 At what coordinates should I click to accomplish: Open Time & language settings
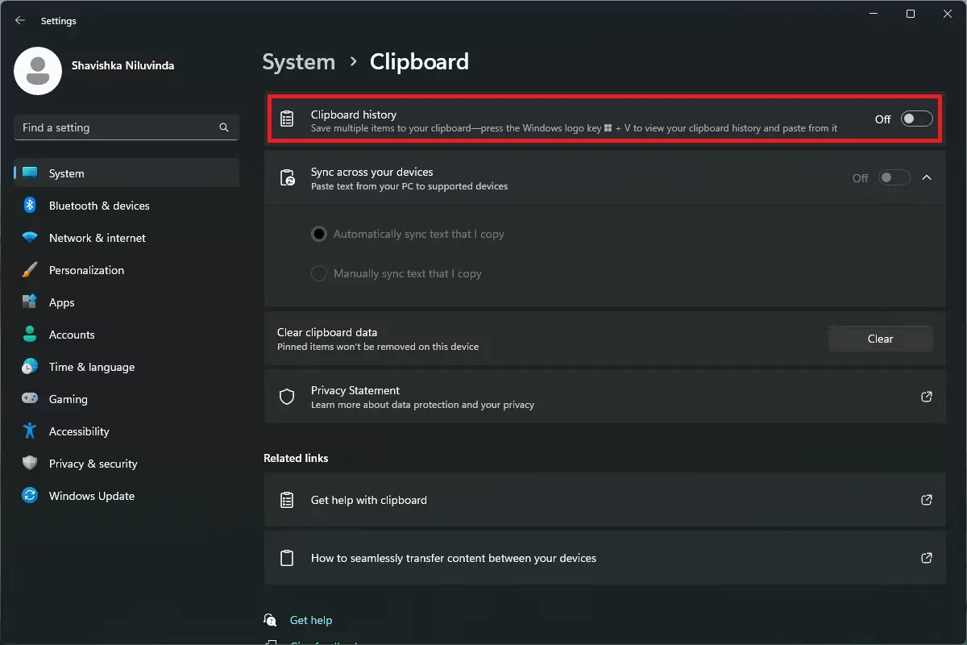pos(127,367)
